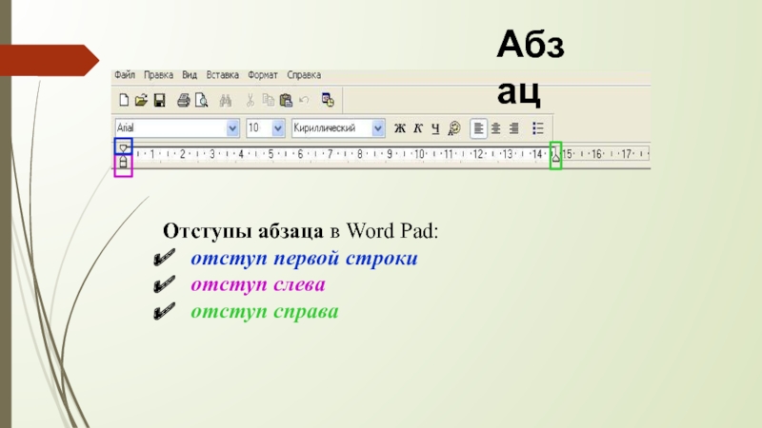Toggle underline formatting (Ч)
Image resolution: width=762 pixels, height=428 pixels.
click(x=434, y=127)
